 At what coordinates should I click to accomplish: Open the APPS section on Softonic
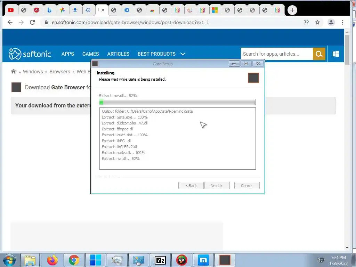pos(68,54)
